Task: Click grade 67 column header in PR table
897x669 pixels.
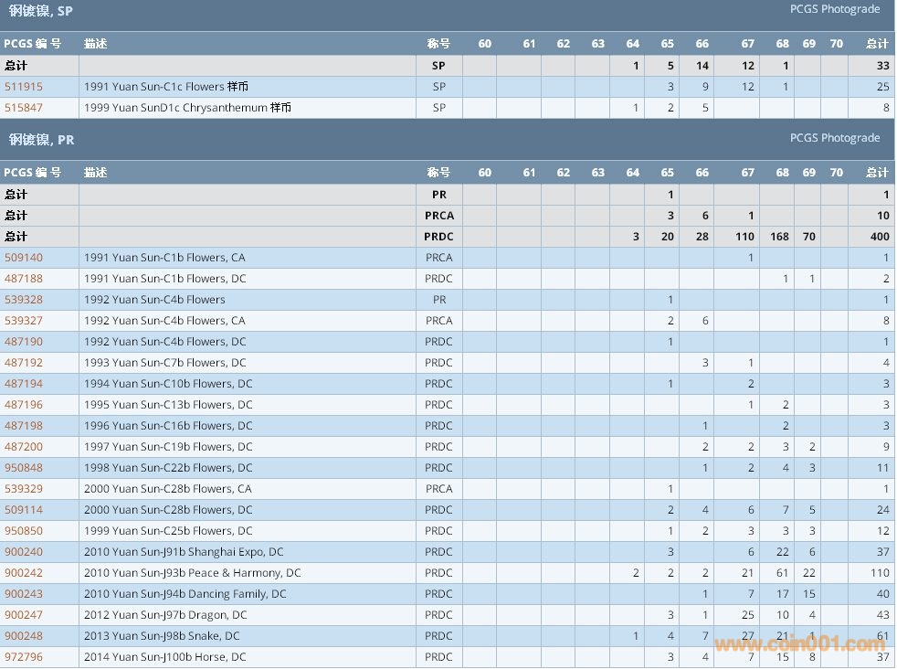Action: (748, 173)
